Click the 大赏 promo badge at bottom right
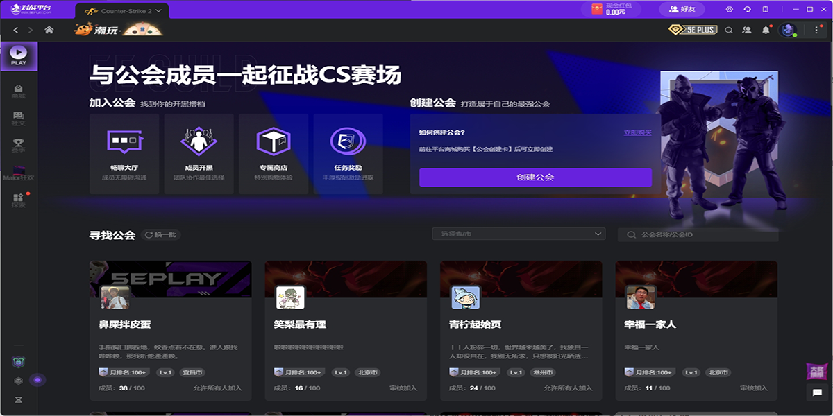This screenshot has height=416, width=833. click(816, 370)
